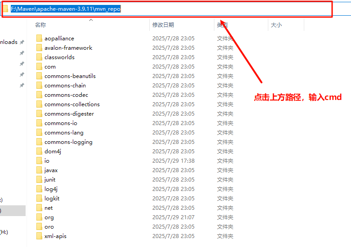Click the sort arrow above the 名称 column
351x247 pixels.
[91, 20]
